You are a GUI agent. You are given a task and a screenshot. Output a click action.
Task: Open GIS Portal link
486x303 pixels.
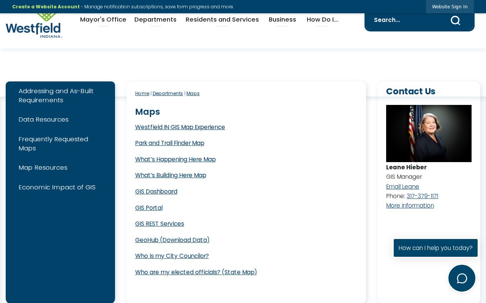pos(149,208)
